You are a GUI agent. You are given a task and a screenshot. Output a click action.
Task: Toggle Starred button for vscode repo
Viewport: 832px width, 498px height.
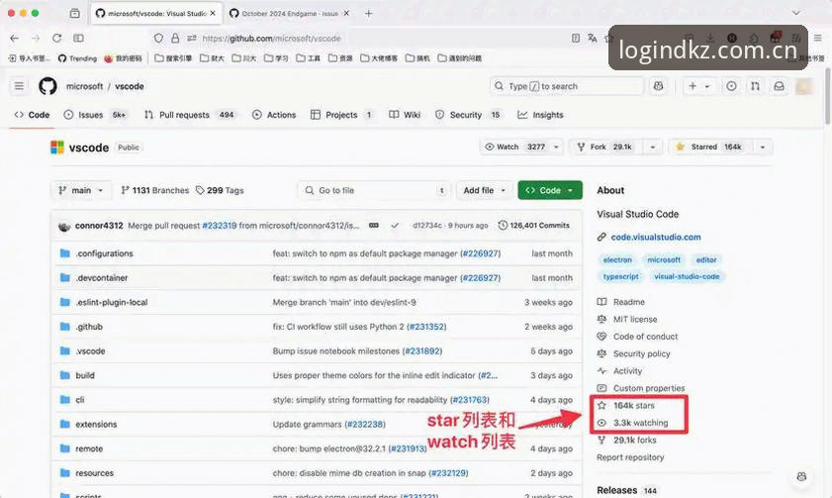[x=710, y=148]
